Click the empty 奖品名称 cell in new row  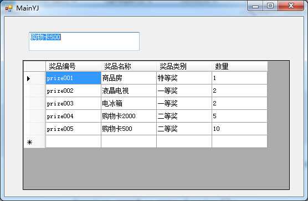[x=129, y=141]
